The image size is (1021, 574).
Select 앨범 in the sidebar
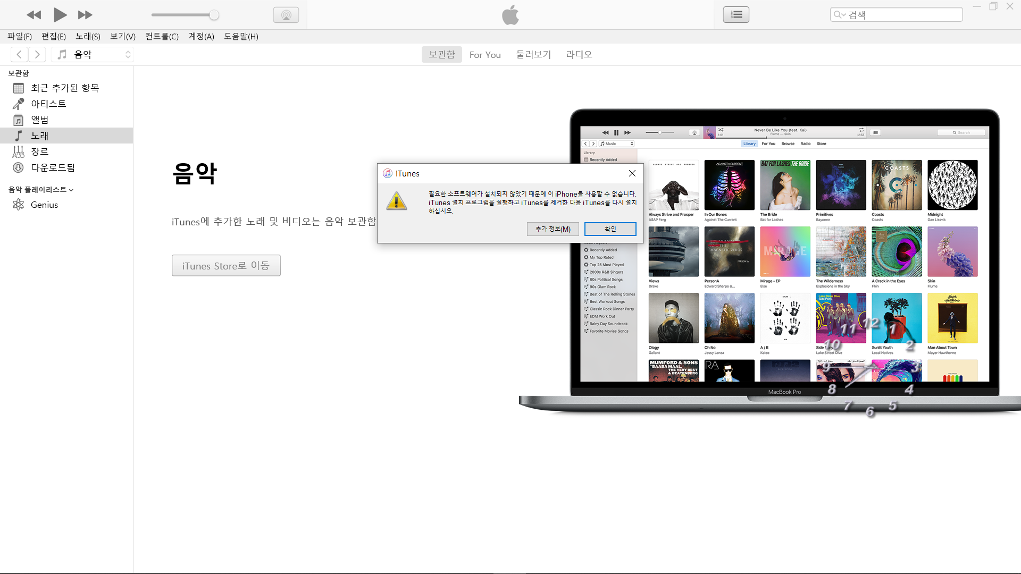coord(66,120)
